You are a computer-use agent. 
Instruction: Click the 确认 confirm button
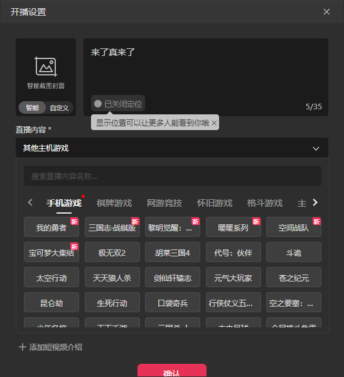click(172, 371)
